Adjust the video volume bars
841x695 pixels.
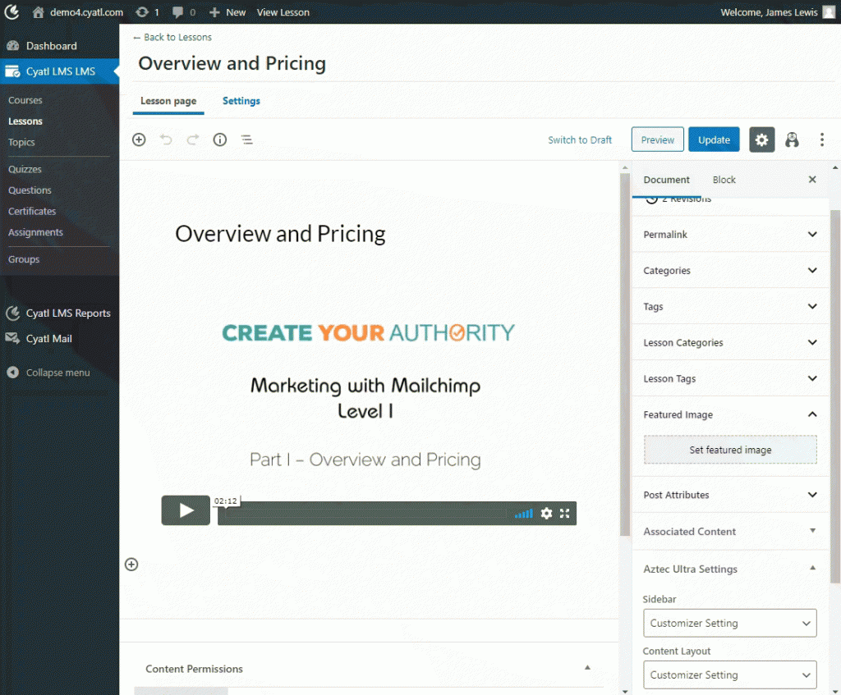(x=524, y=514)
